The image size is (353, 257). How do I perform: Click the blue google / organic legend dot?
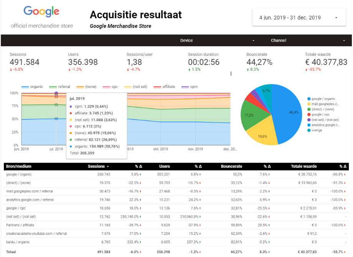309,99
